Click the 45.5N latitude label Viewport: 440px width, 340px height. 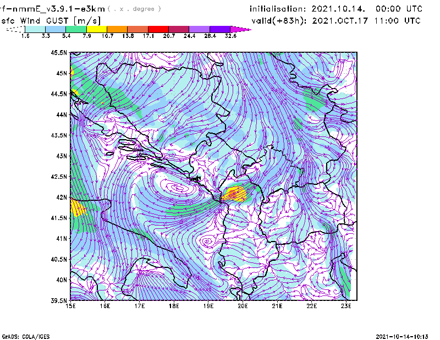[59, 52]
